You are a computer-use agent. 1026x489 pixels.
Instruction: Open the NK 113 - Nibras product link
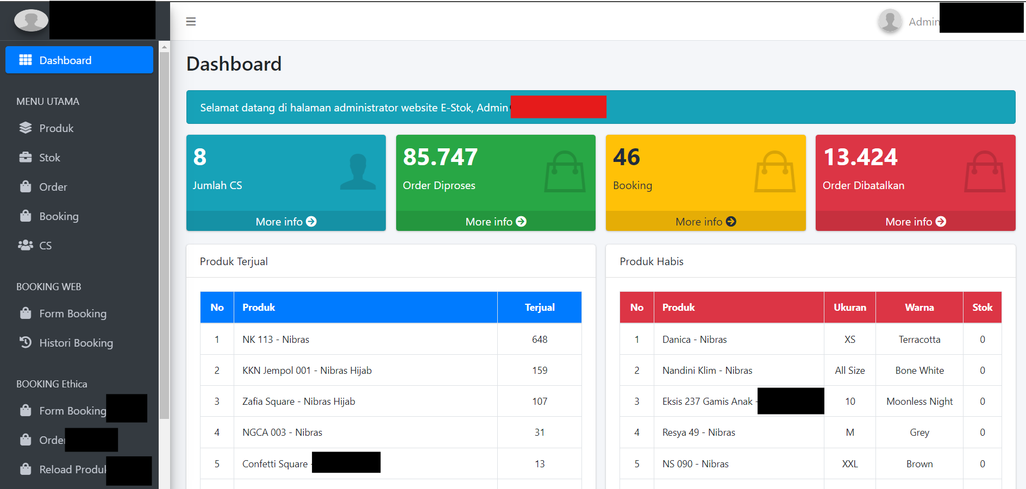(x=276, y=339)
